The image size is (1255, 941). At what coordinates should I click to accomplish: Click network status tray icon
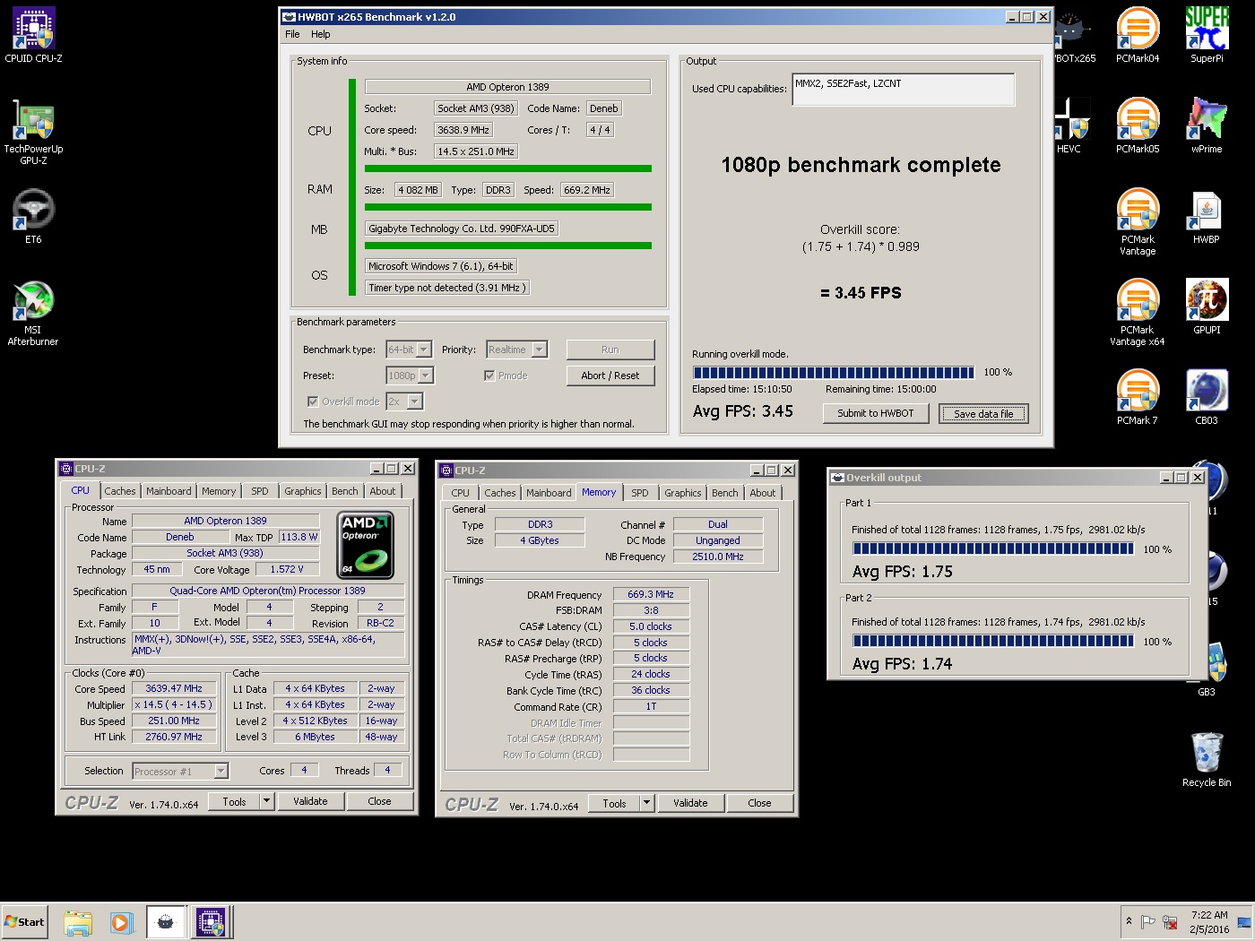(x=1170, y=921)
